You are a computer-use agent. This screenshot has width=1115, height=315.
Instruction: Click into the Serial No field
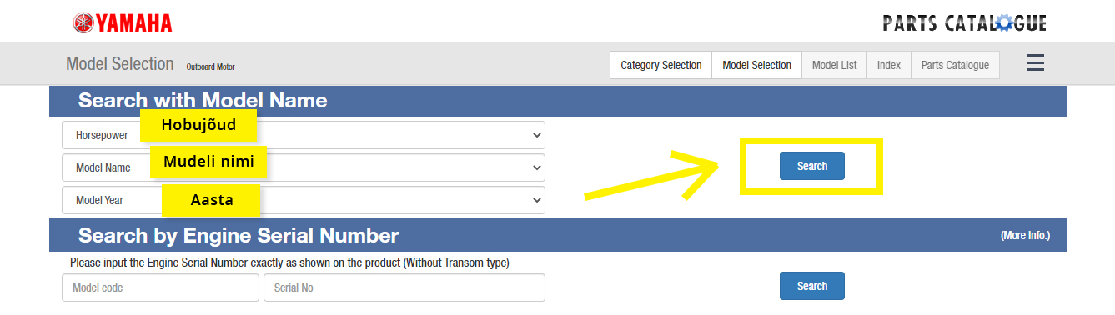404,287
